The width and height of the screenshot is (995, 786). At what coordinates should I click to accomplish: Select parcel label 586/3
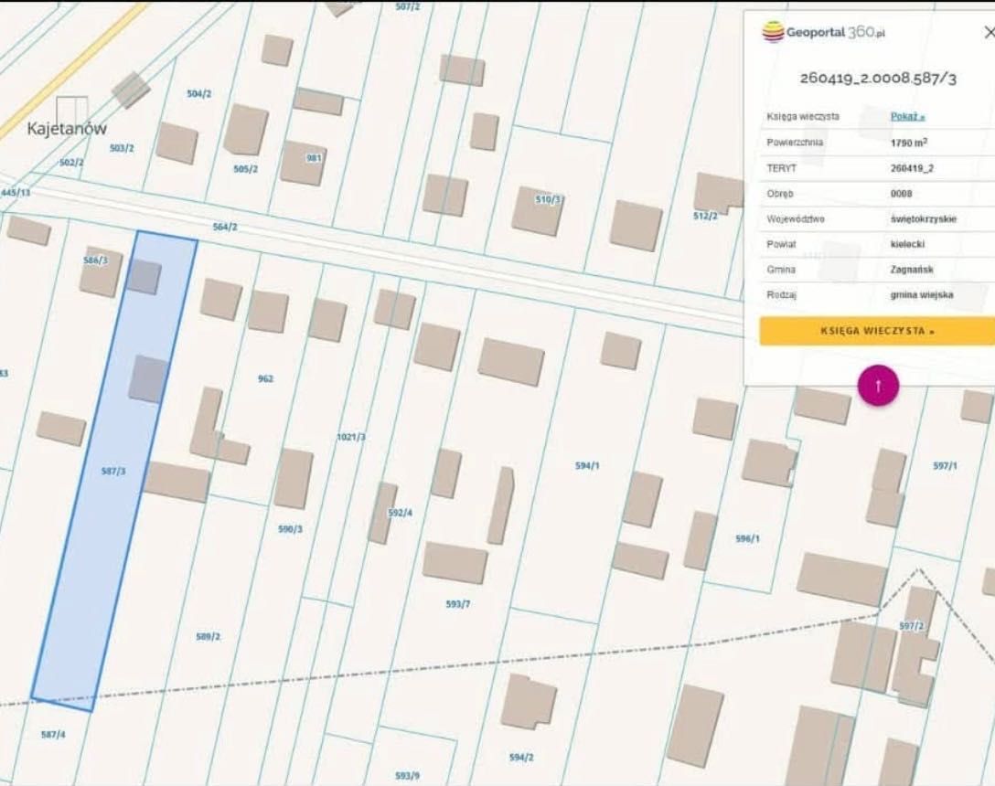pyautogui.click(x=95, y=260)
